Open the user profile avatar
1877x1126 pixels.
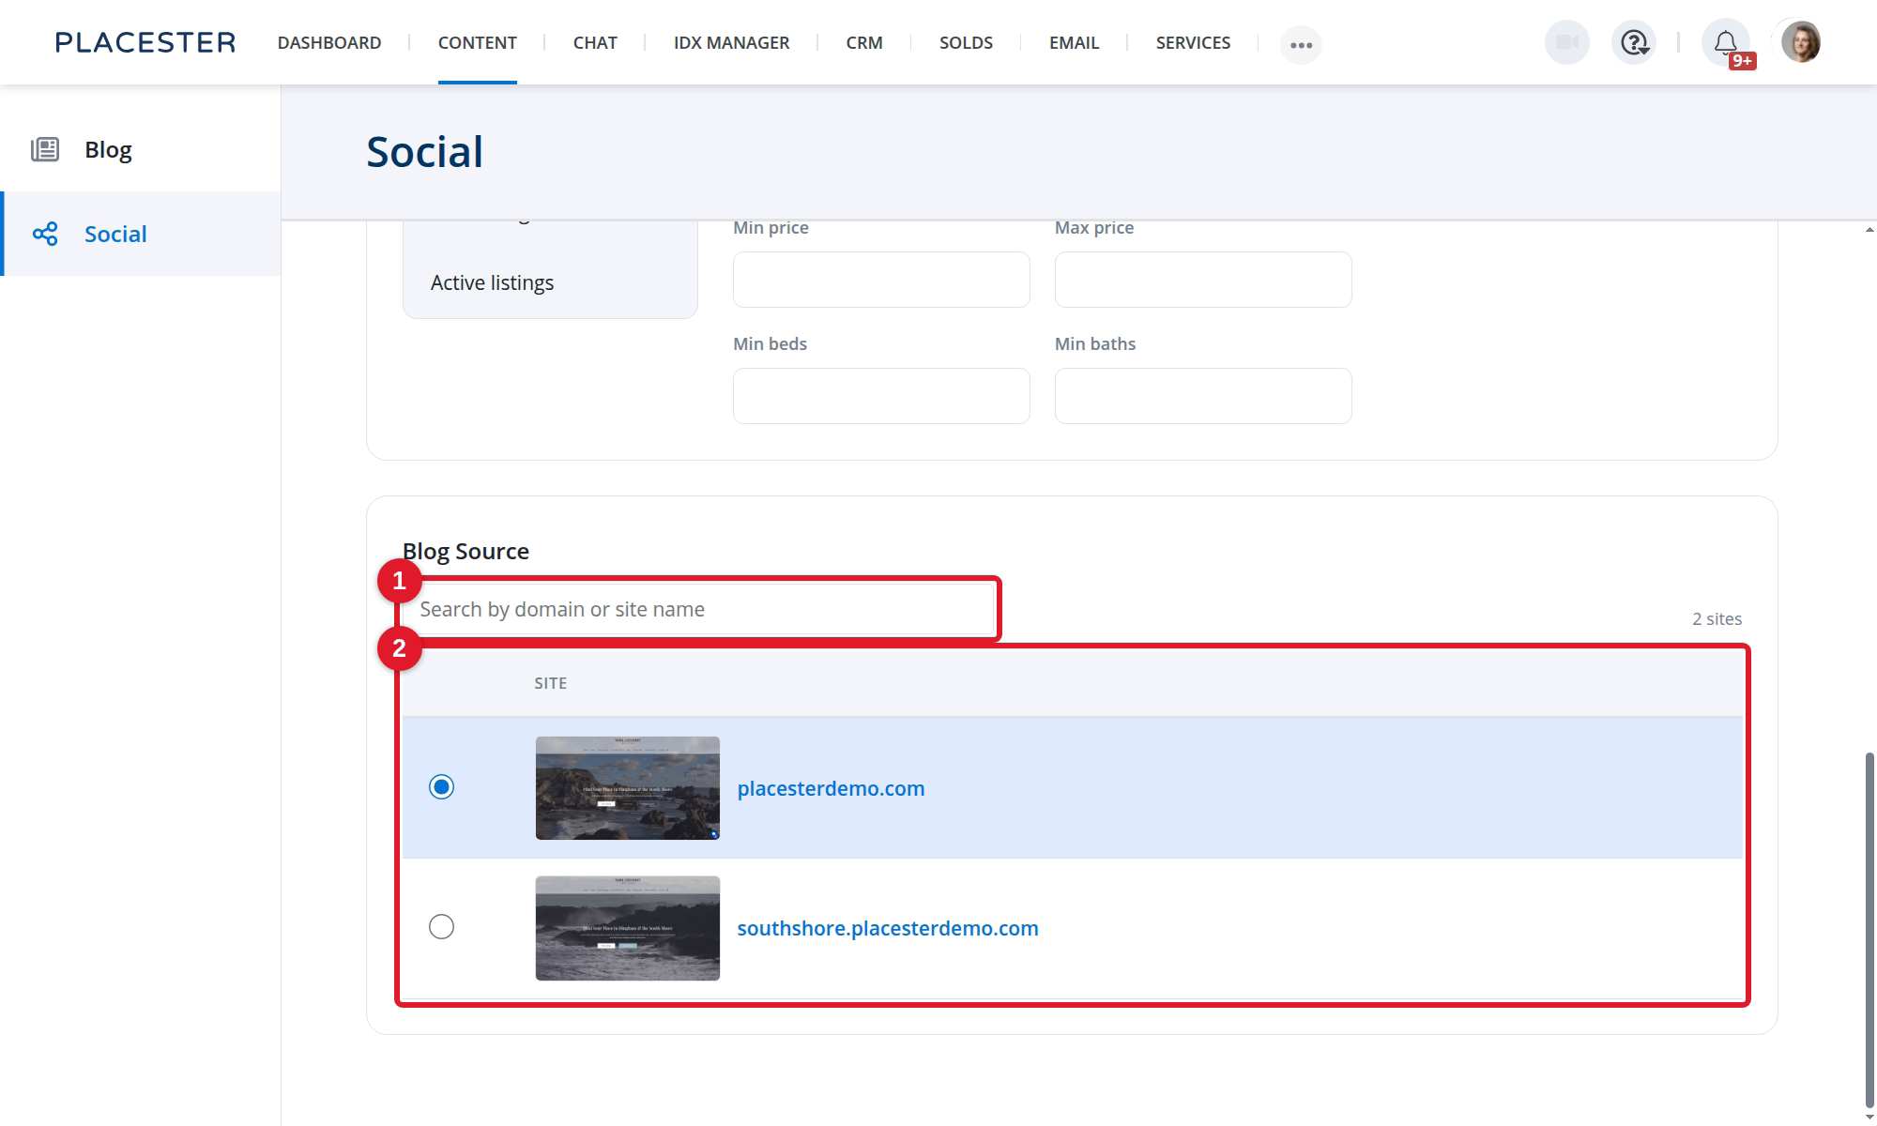(1800, 42)
